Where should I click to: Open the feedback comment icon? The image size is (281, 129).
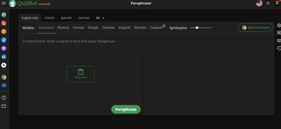279,33
